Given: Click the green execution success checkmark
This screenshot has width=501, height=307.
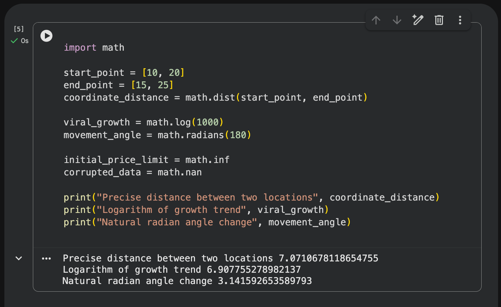Looking at the screenshot, I should 14,41.
